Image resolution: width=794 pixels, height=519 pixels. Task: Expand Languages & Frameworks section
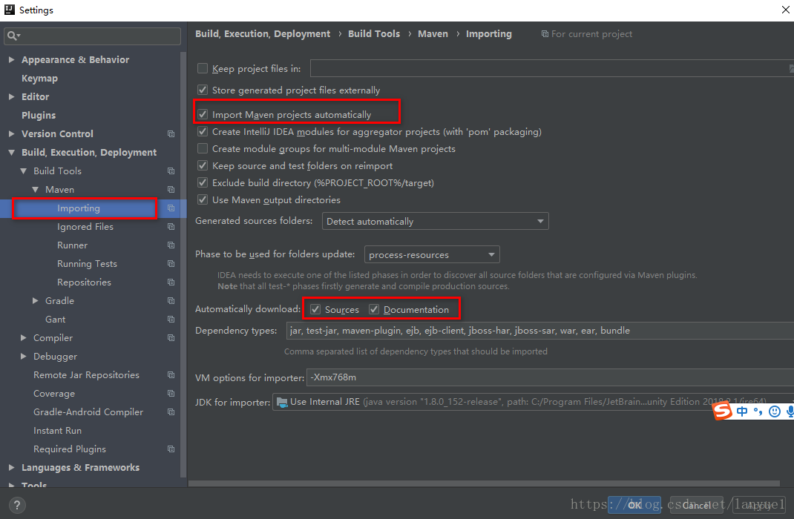(x=11, y=468)
